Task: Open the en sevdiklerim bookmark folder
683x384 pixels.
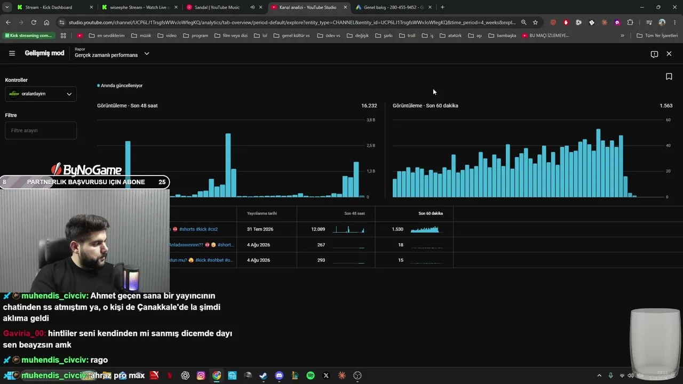Action: pos(107,36)
